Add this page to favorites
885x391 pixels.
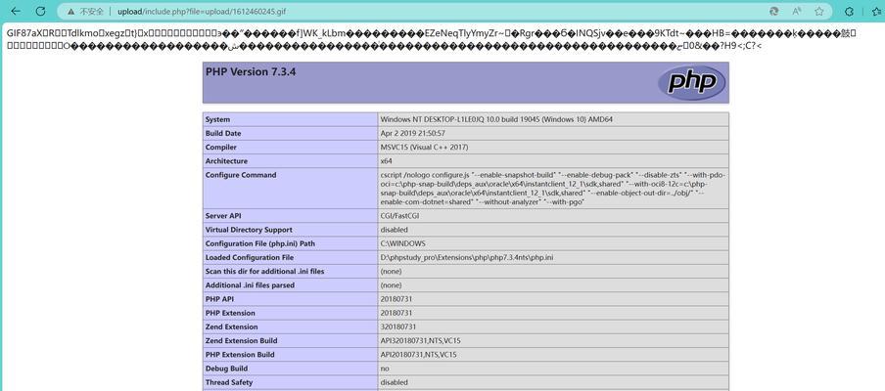(819, 12)
